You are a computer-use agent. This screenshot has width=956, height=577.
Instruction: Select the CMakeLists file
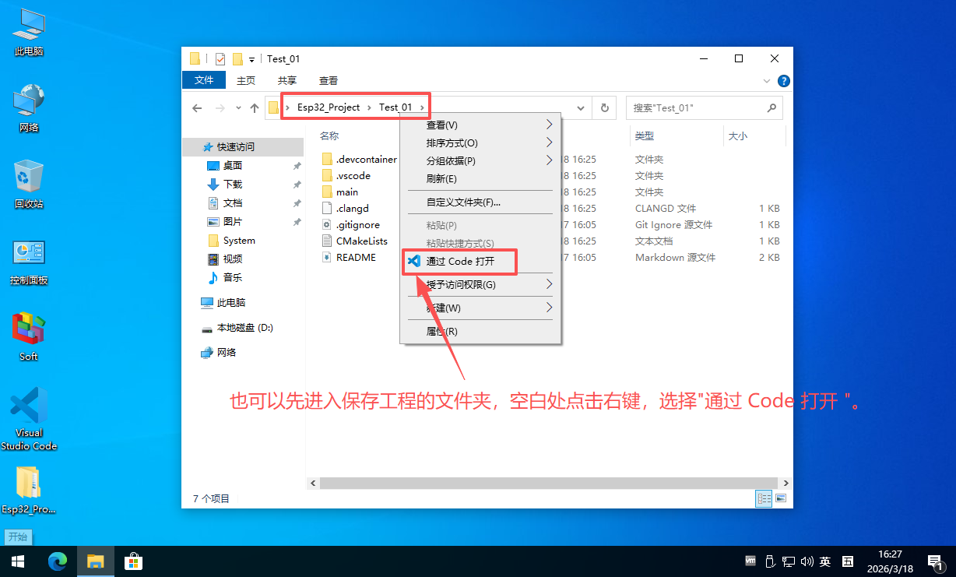[354, 241]
